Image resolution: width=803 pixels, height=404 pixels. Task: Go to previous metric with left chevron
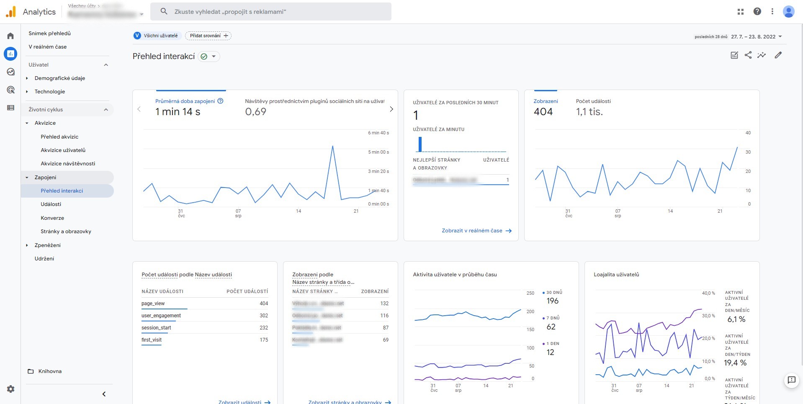click(x=139, y=109)
